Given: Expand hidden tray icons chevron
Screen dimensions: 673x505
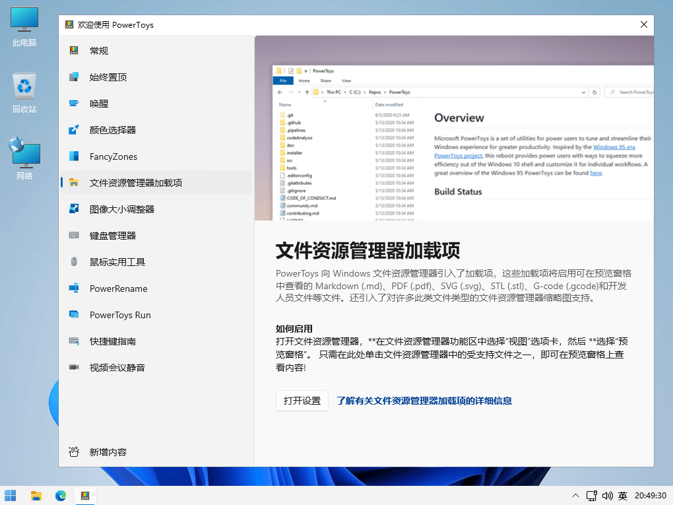Looking at the screenshot, I should pyautogui.click(x=575, y=496).
